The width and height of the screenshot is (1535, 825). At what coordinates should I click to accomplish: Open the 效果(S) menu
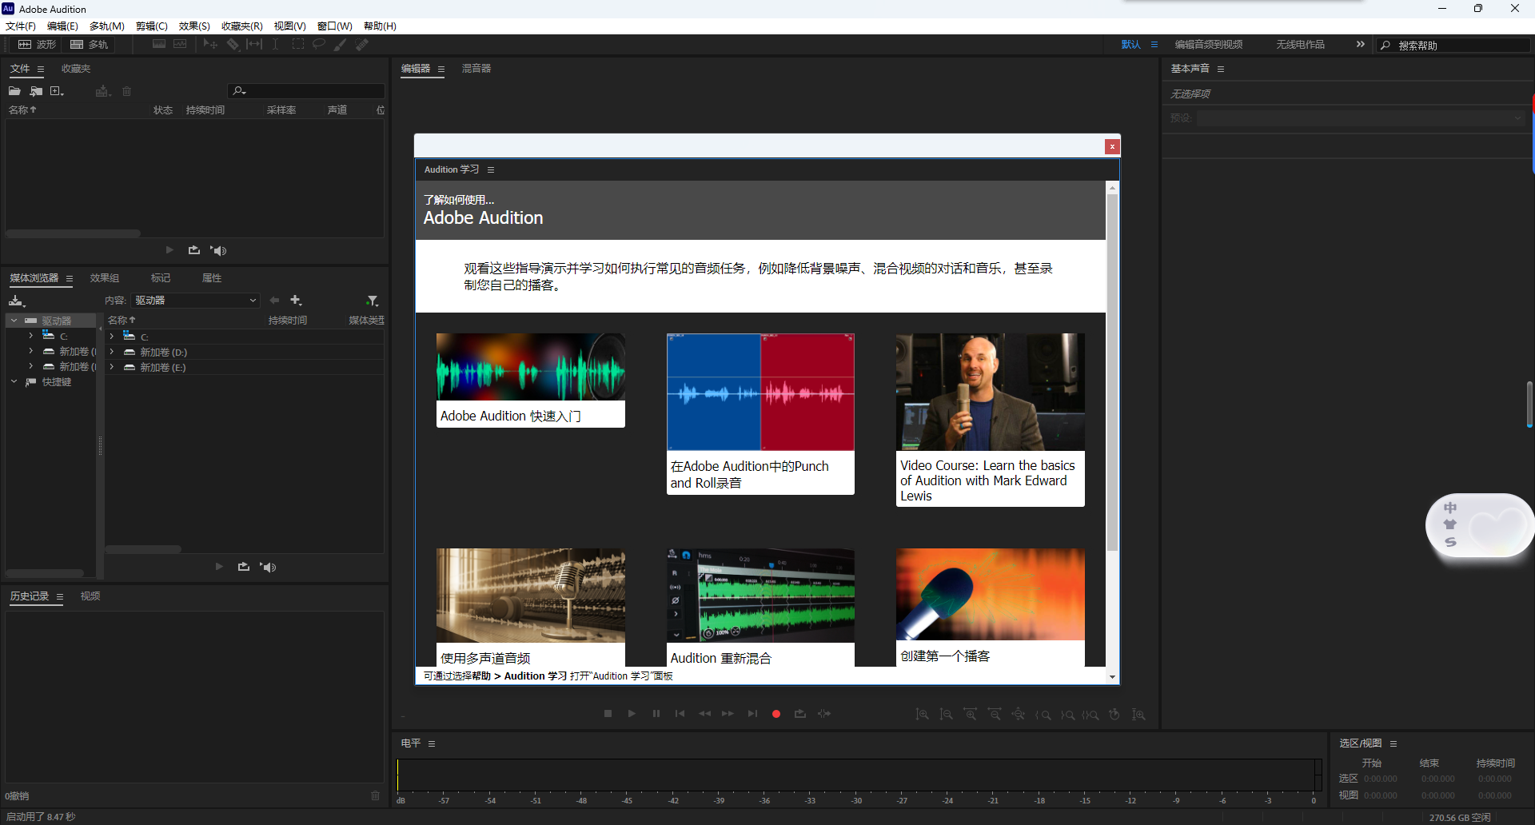(193, 26)
